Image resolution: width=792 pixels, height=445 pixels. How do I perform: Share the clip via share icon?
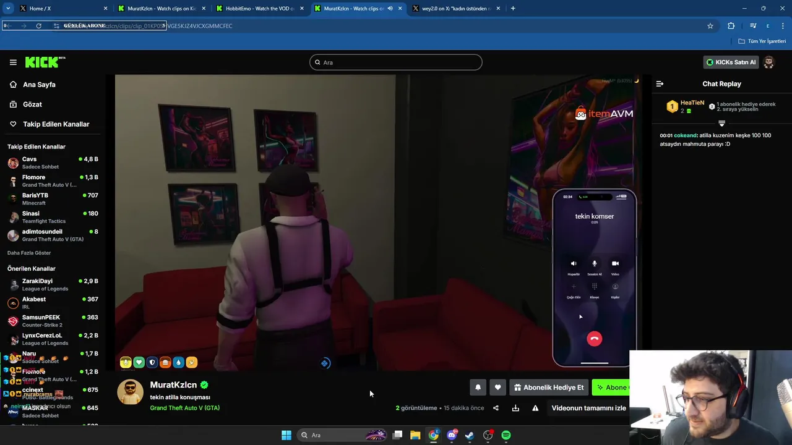[496, 408]
